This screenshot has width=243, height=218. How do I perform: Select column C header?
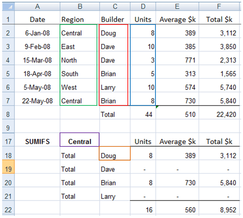tap(115, 6)
